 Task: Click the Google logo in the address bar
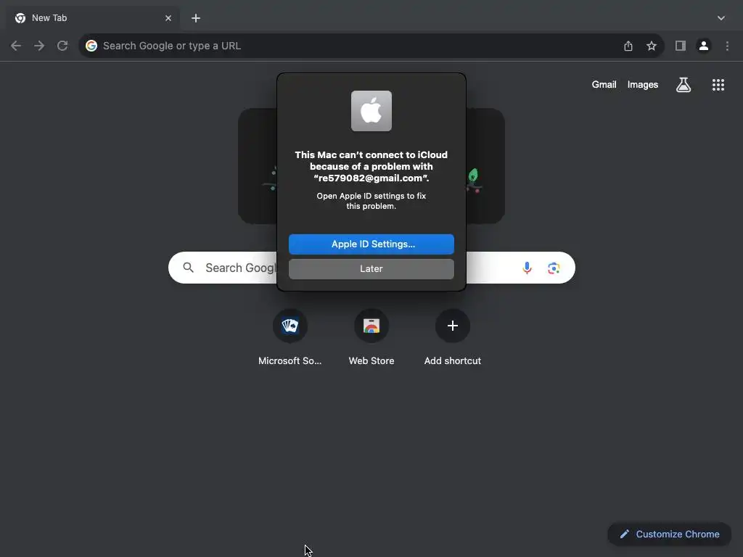(91, 46)
